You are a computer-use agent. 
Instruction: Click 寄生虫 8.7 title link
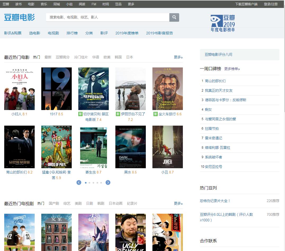click(x=93, y=172)
